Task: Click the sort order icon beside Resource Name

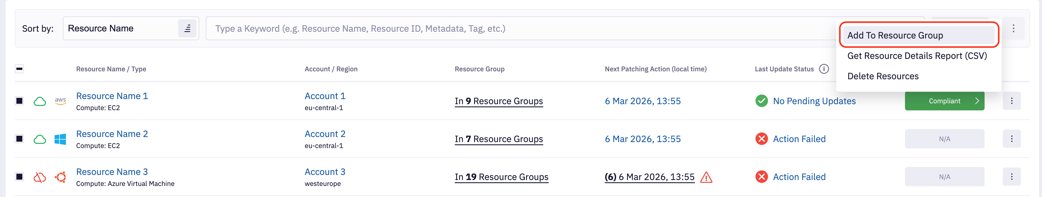Action: pyautogui.click(x=187, y=29)
